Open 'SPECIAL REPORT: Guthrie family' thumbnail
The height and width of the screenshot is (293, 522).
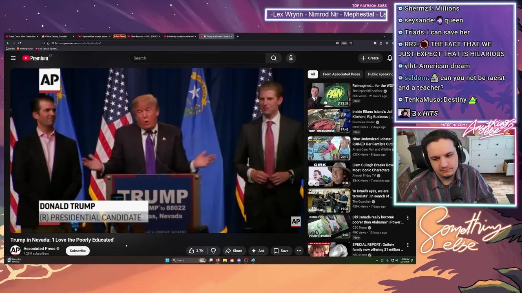click(329, 249)
